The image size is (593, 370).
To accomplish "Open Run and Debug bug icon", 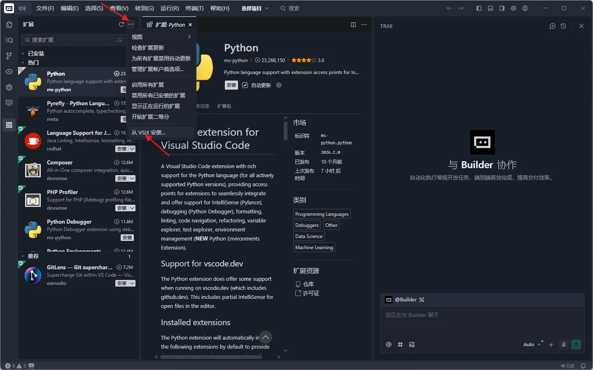I will pos(9,87).
